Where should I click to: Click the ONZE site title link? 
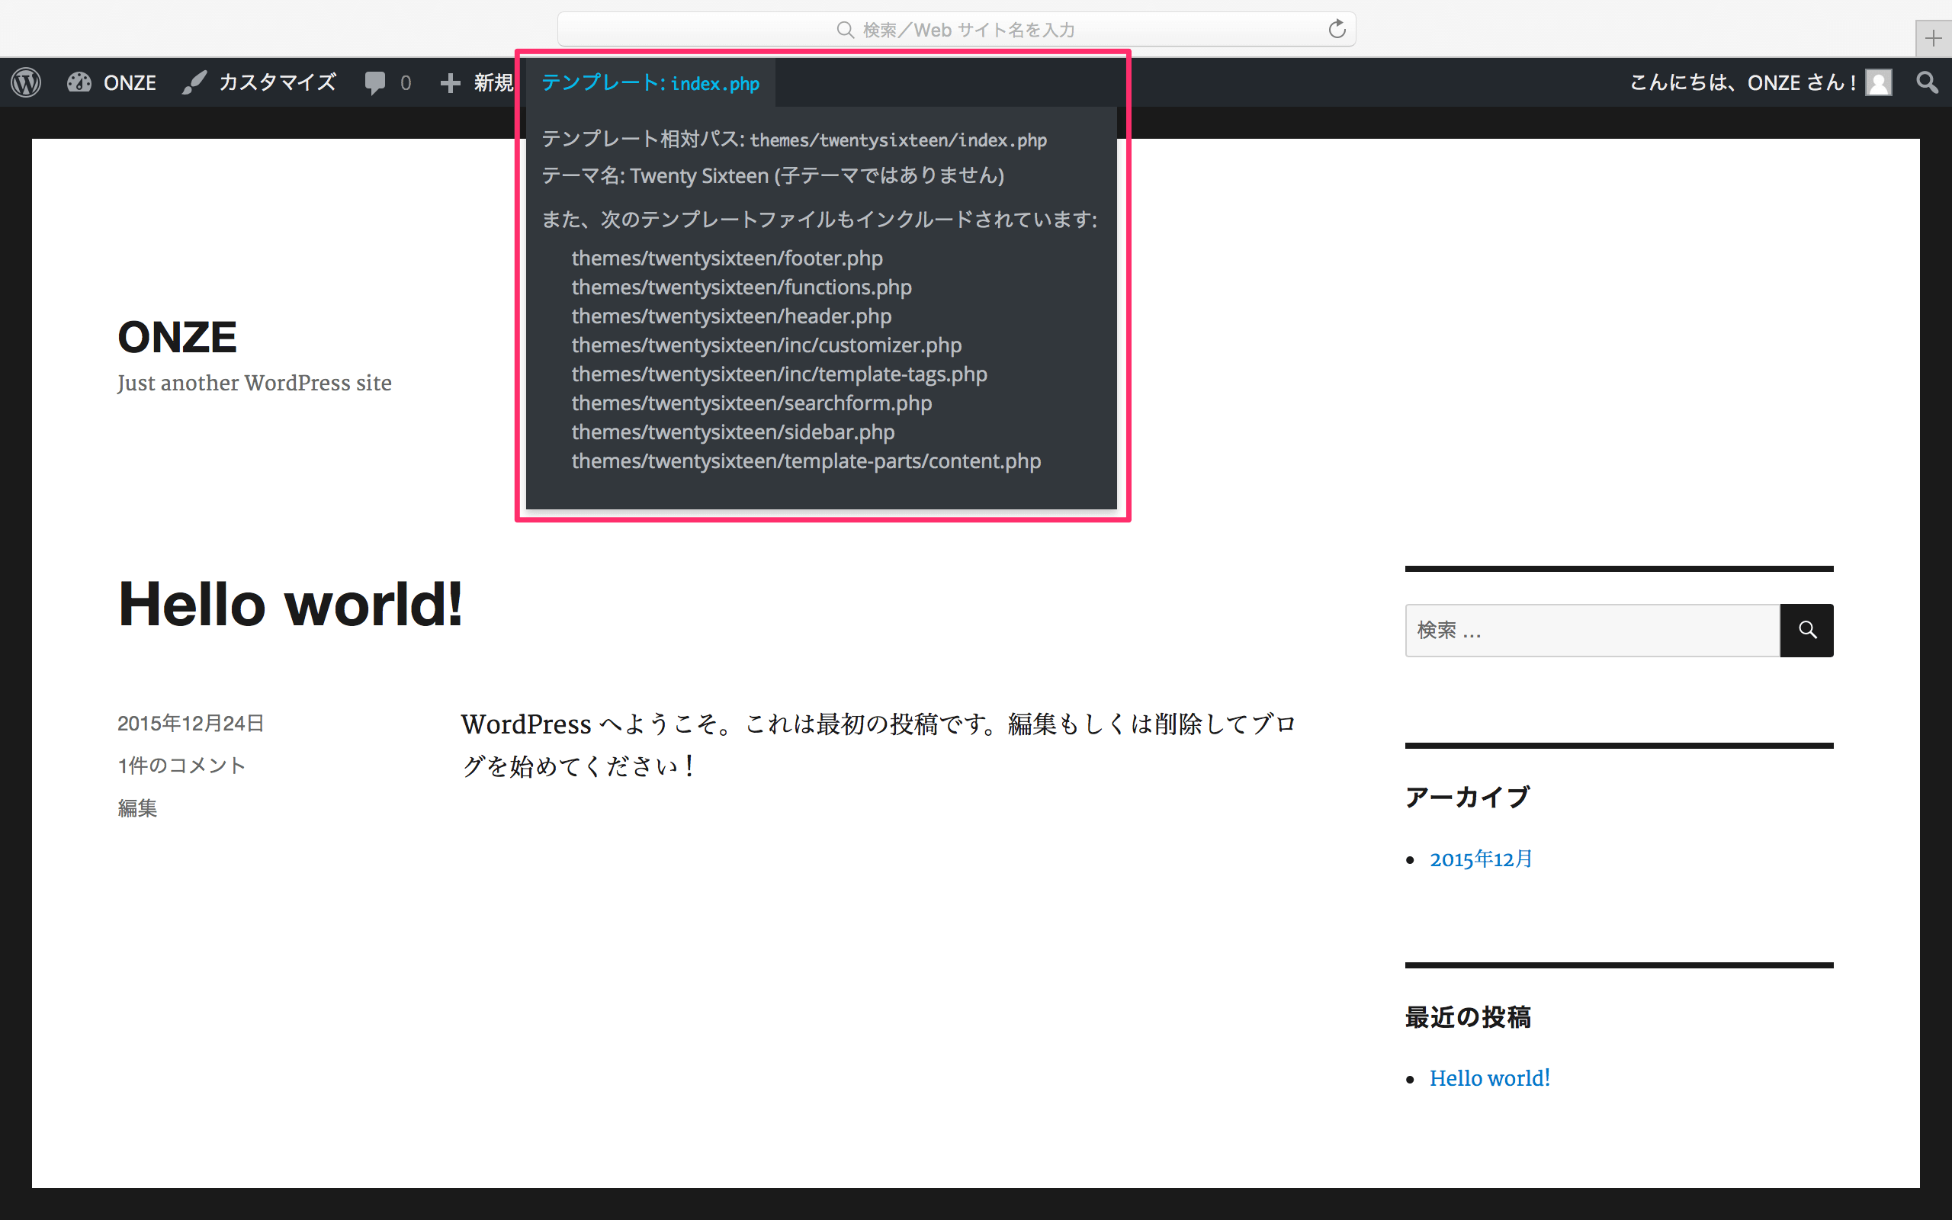(x=178, y=336)
